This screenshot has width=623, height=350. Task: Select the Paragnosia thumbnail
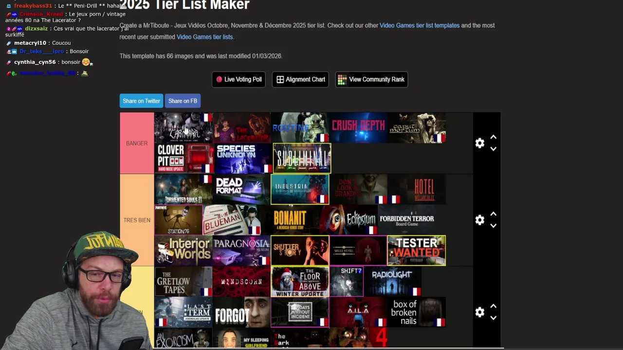[241, 250]
